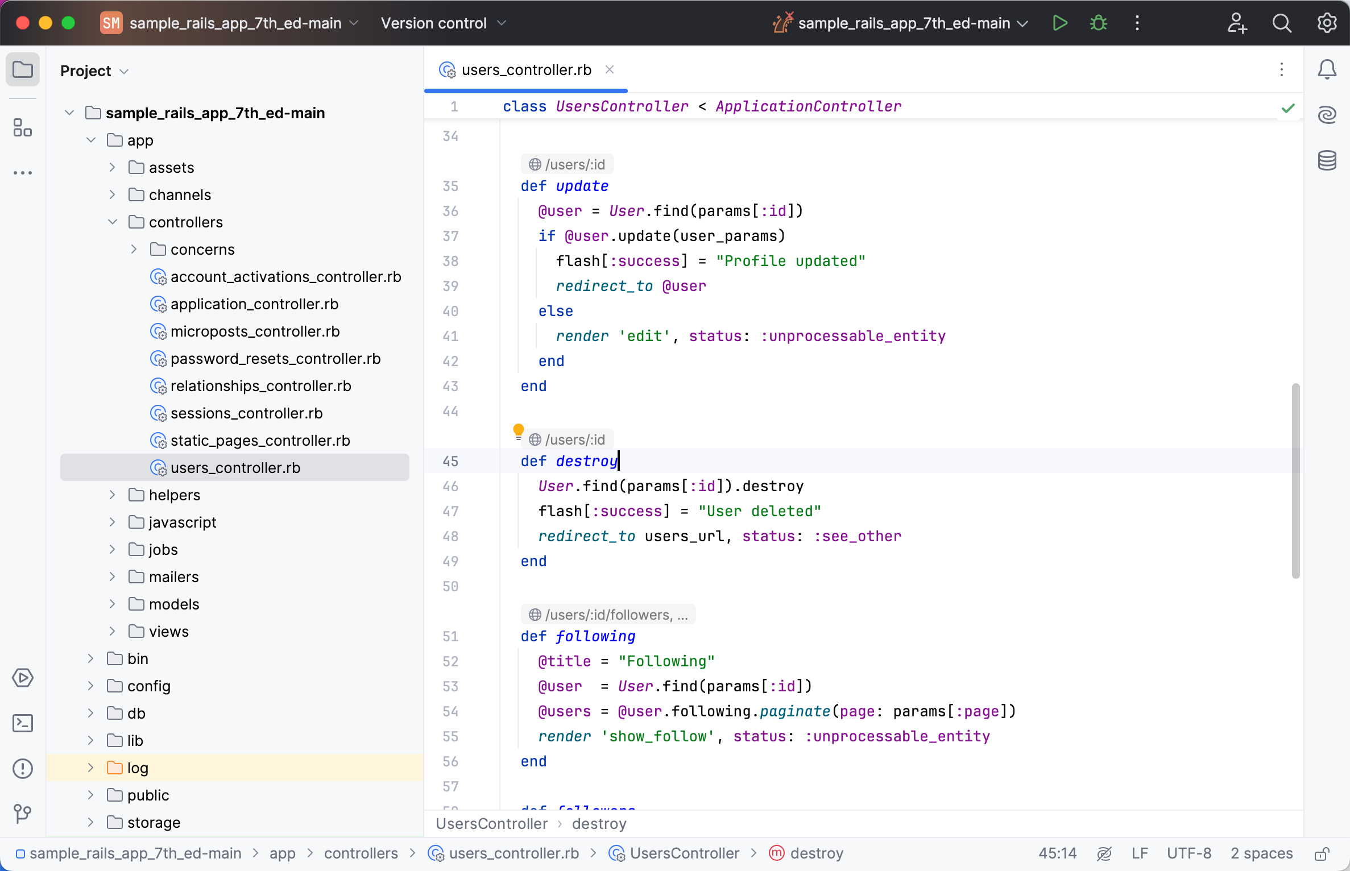The height and width of the screenshot is (871, 1350).
Task: Toggle read-only lock in the status bar
Action: pos(1322,853)
